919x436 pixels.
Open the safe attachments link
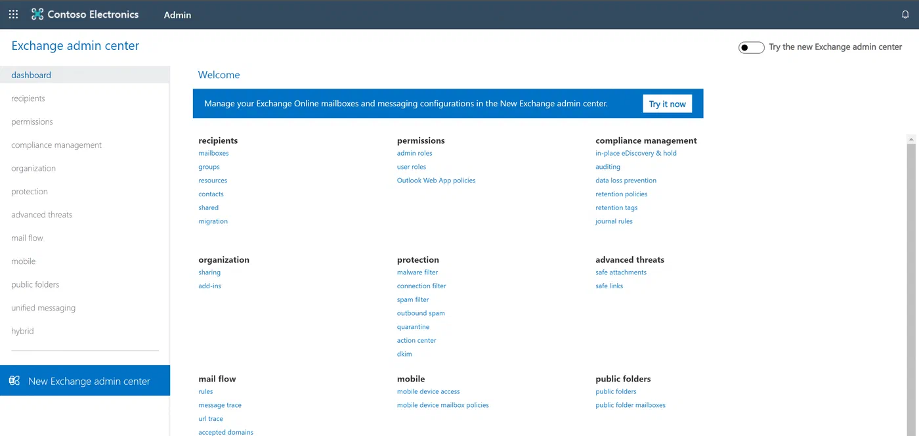click(x=620, y=272)
